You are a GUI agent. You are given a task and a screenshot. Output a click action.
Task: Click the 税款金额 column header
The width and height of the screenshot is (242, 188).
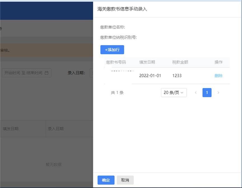pos(180,62)
